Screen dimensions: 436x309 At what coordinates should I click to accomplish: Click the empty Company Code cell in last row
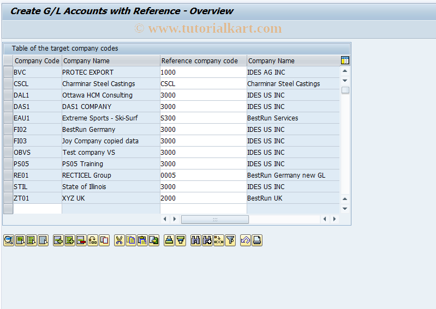(37, 209)
